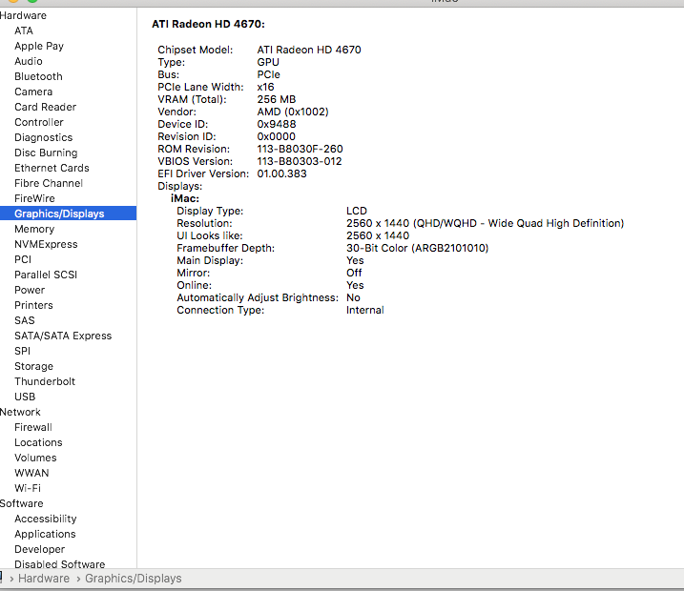Click PCIe Lane Width value x16
Image resolution: width=684 pixels, height=591 pixels.
(265, 87)
